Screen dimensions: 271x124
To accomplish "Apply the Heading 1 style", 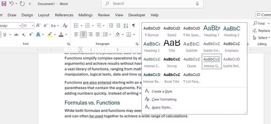I will 212,31.
